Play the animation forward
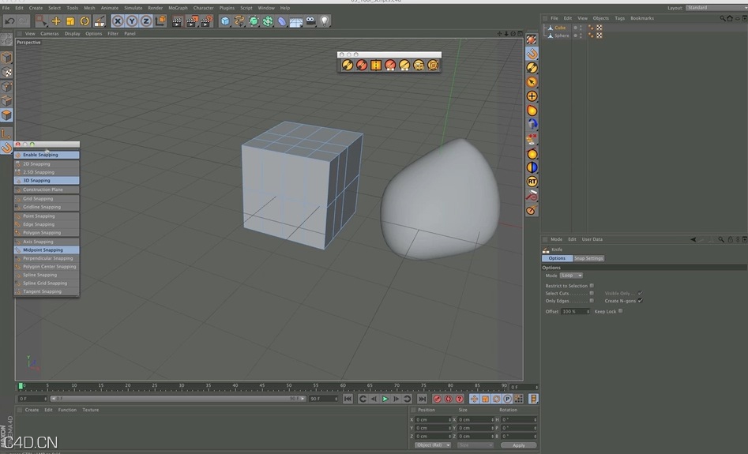748x454 pixels. coord(385,399)
